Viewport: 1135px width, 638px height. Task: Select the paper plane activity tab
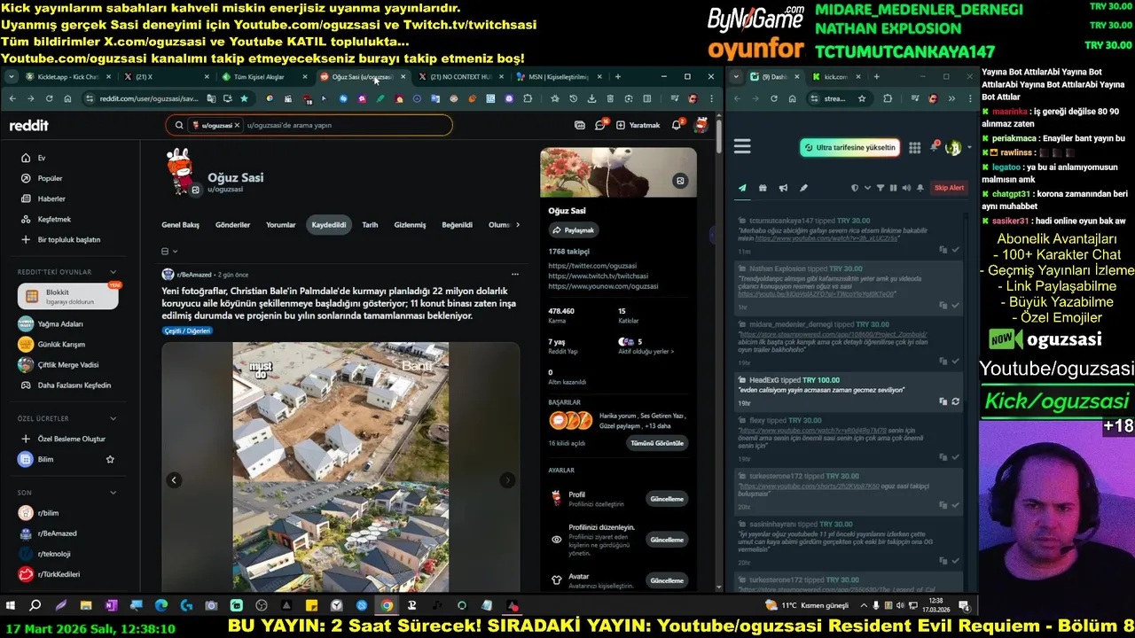[742, 188]
